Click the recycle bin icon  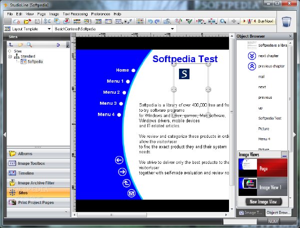pos(286,22)
